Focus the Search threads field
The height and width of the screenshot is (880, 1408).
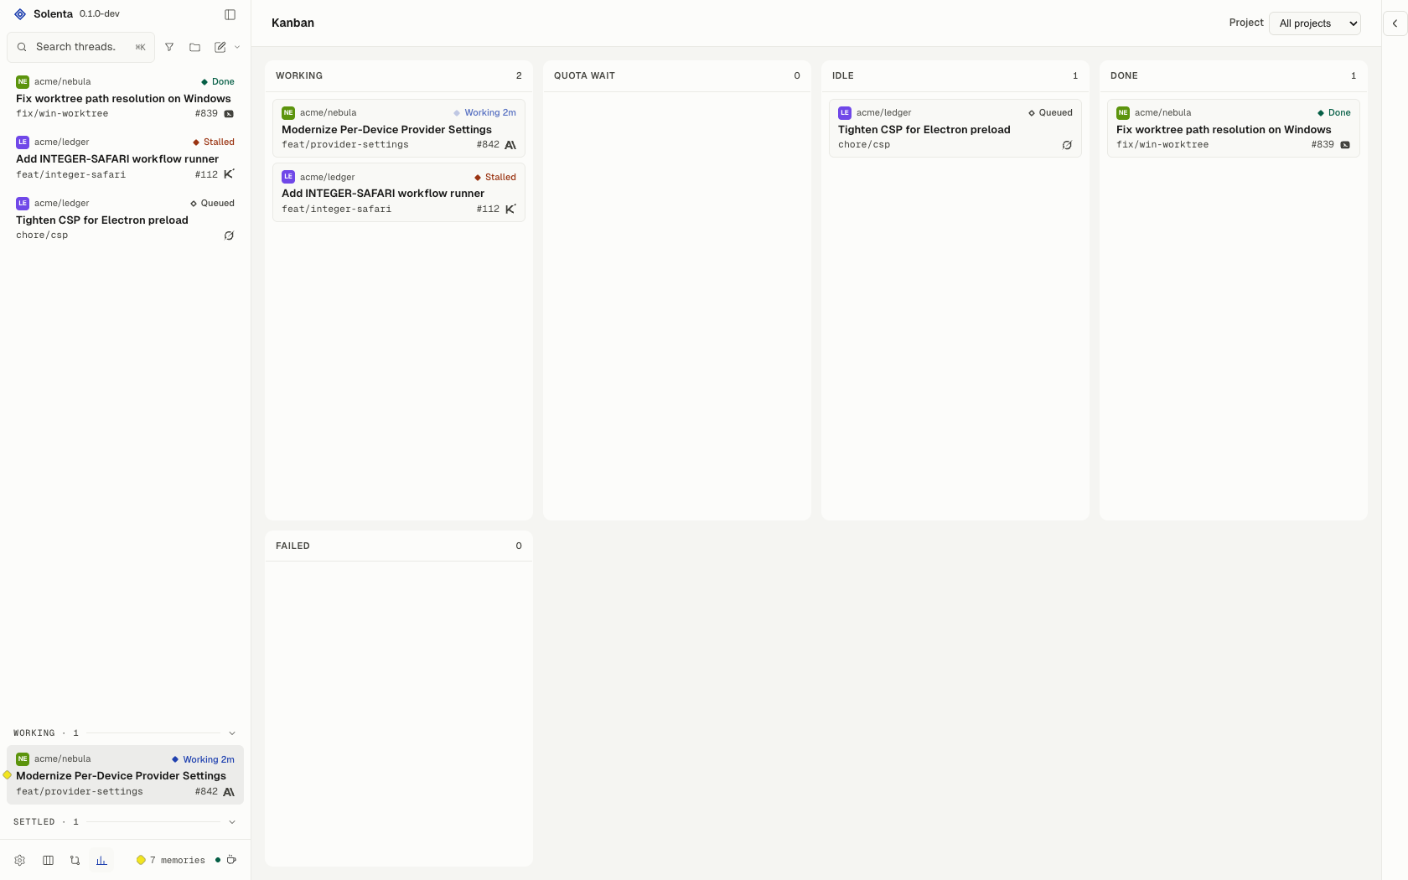81,47
